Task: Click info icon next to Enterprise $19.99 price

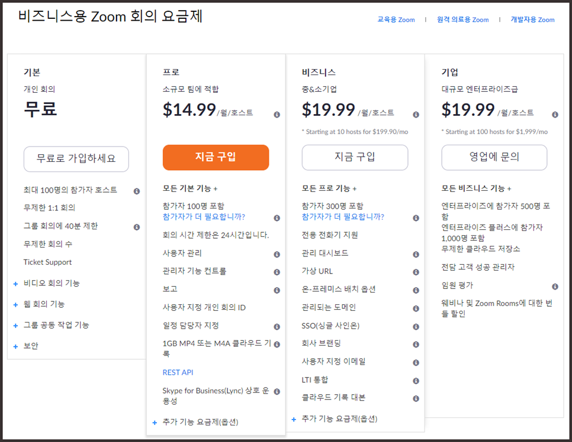Action: point(555,115)
